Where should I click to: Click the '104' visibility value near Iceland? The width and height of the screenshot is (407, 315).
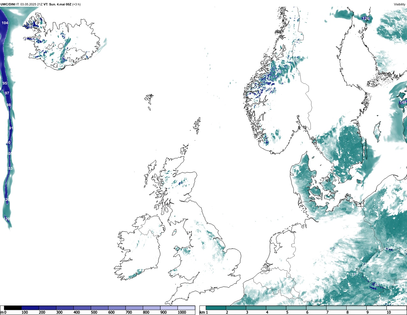click(x=5, y=23)
